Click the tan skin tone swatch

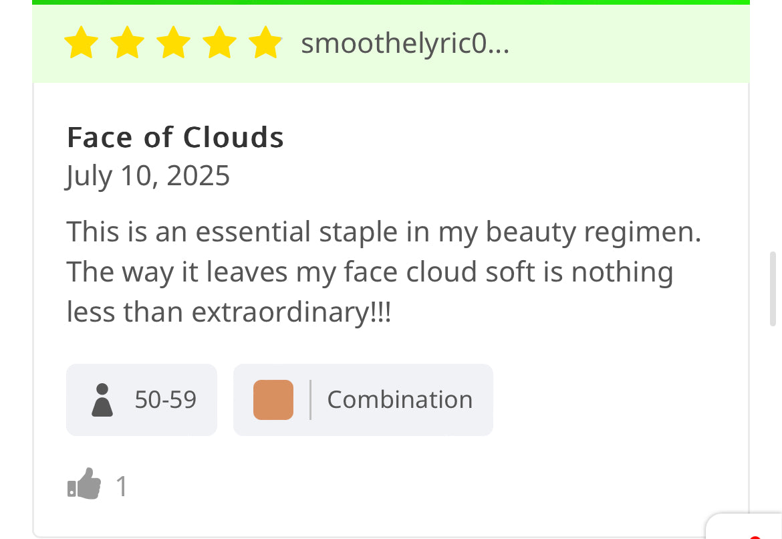[x=273, y=400]
